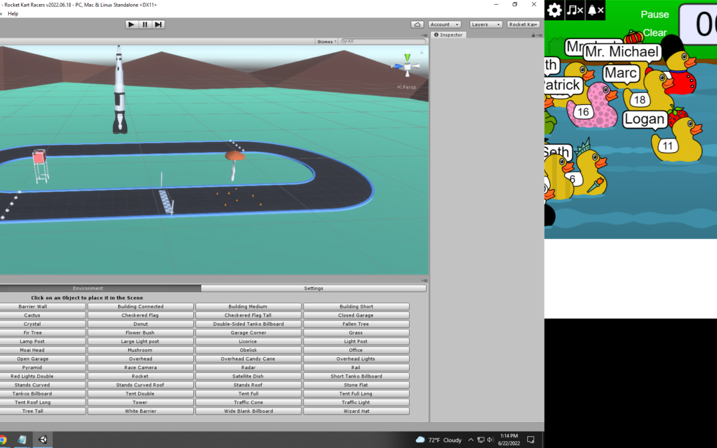Screen dimensions: 717x448
Task: Click the Fallen Tree button
Action: (357, 324)
